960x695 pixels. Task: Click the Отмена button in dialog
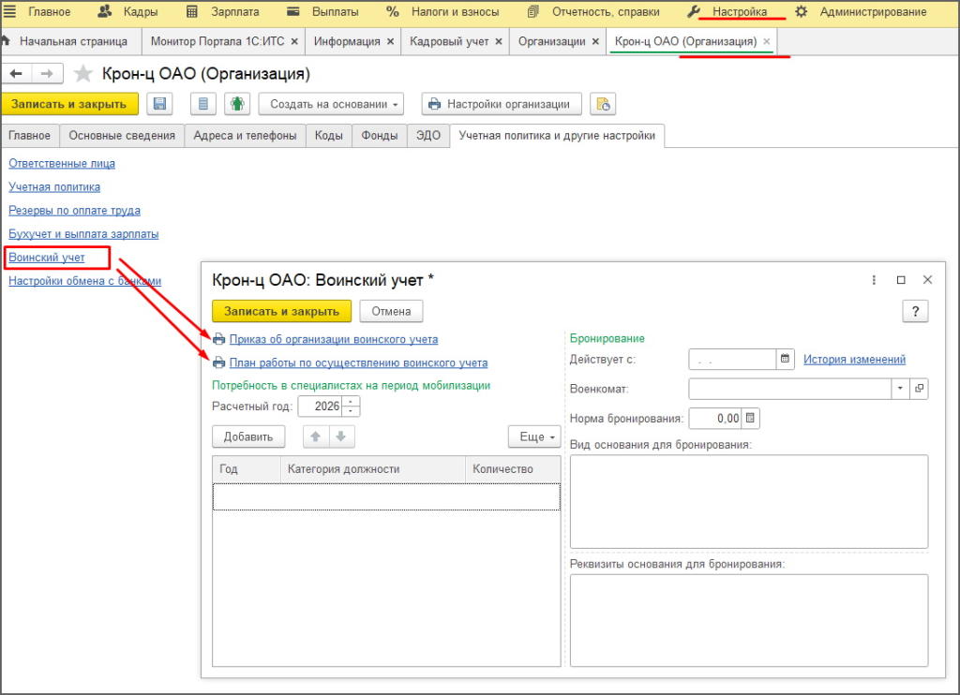pyautogui.click(x=391, y=311)
